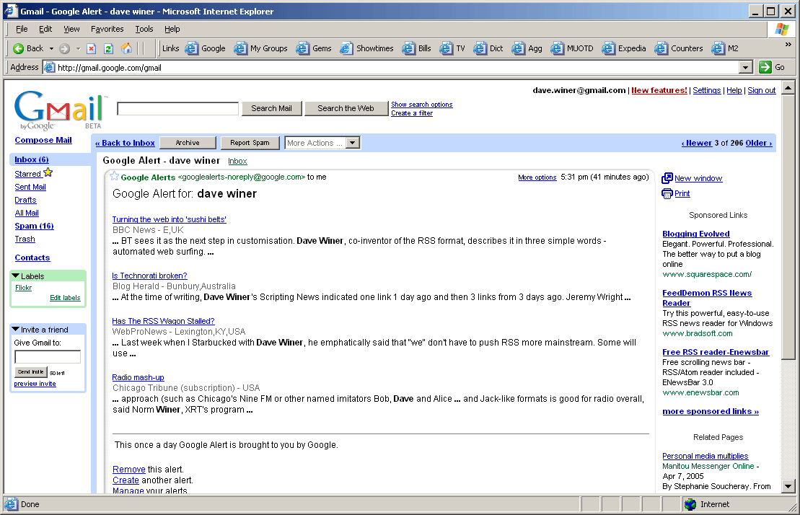
Task: Open the More Actions dropdown
Action: coord(352,143)
